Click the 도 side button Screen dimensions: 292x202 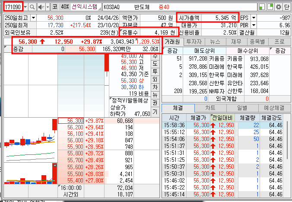coord(155,64)
